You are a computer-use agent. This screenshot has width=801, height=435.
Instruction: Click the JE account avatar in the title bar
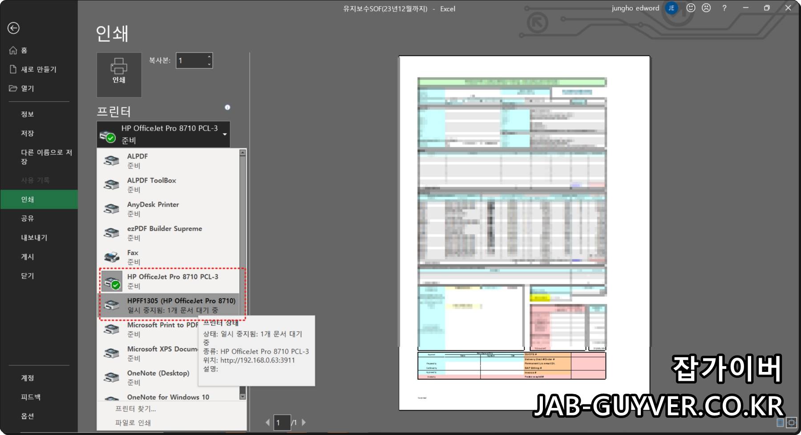tap(672, 8)
